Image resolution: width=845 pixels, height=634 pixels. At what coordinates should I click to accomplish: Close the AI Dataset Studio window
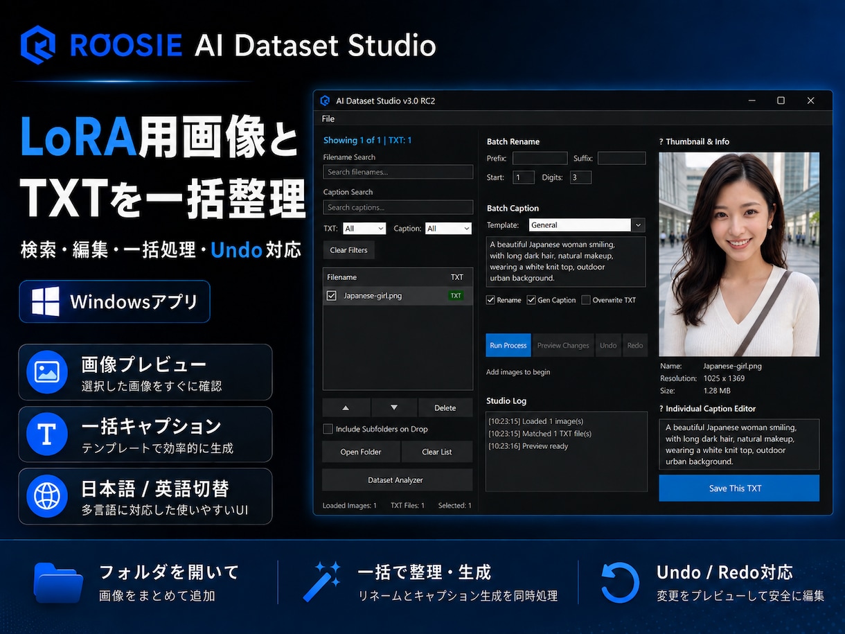coord(810,100)
